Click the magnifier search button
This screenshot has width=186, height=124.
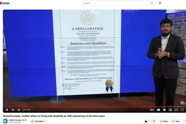tap(152, 3)
